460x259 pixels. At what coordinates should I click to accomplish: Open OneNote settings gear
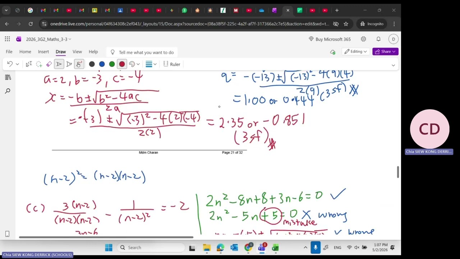coord(363,39)
